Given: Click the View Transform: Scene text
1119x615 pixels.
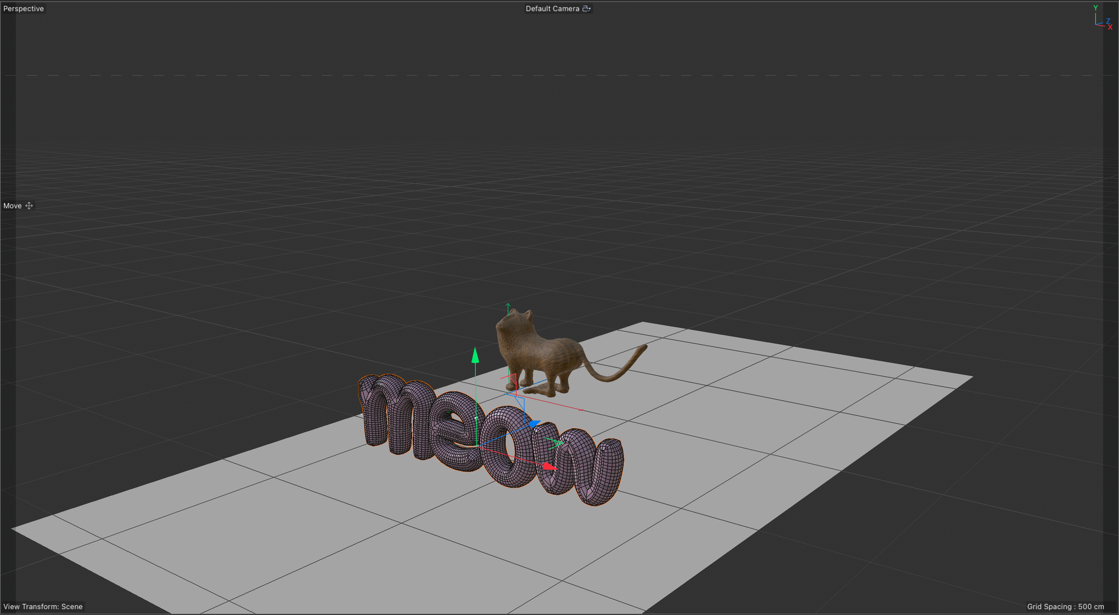Looking at the screenshot, I should [x=43, y=607].
